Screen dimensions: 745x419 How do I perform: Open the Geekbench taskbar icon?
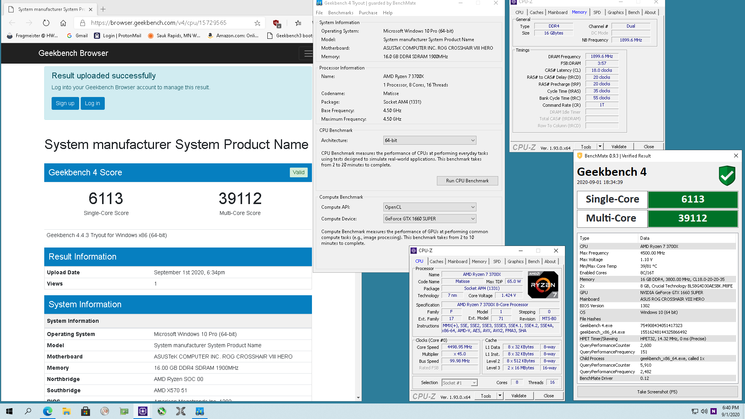199,411
